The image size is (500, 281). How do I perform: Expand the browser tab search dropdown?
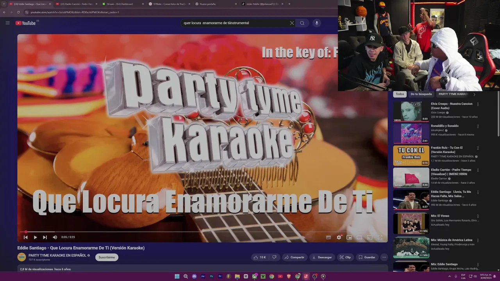(4, 4)
